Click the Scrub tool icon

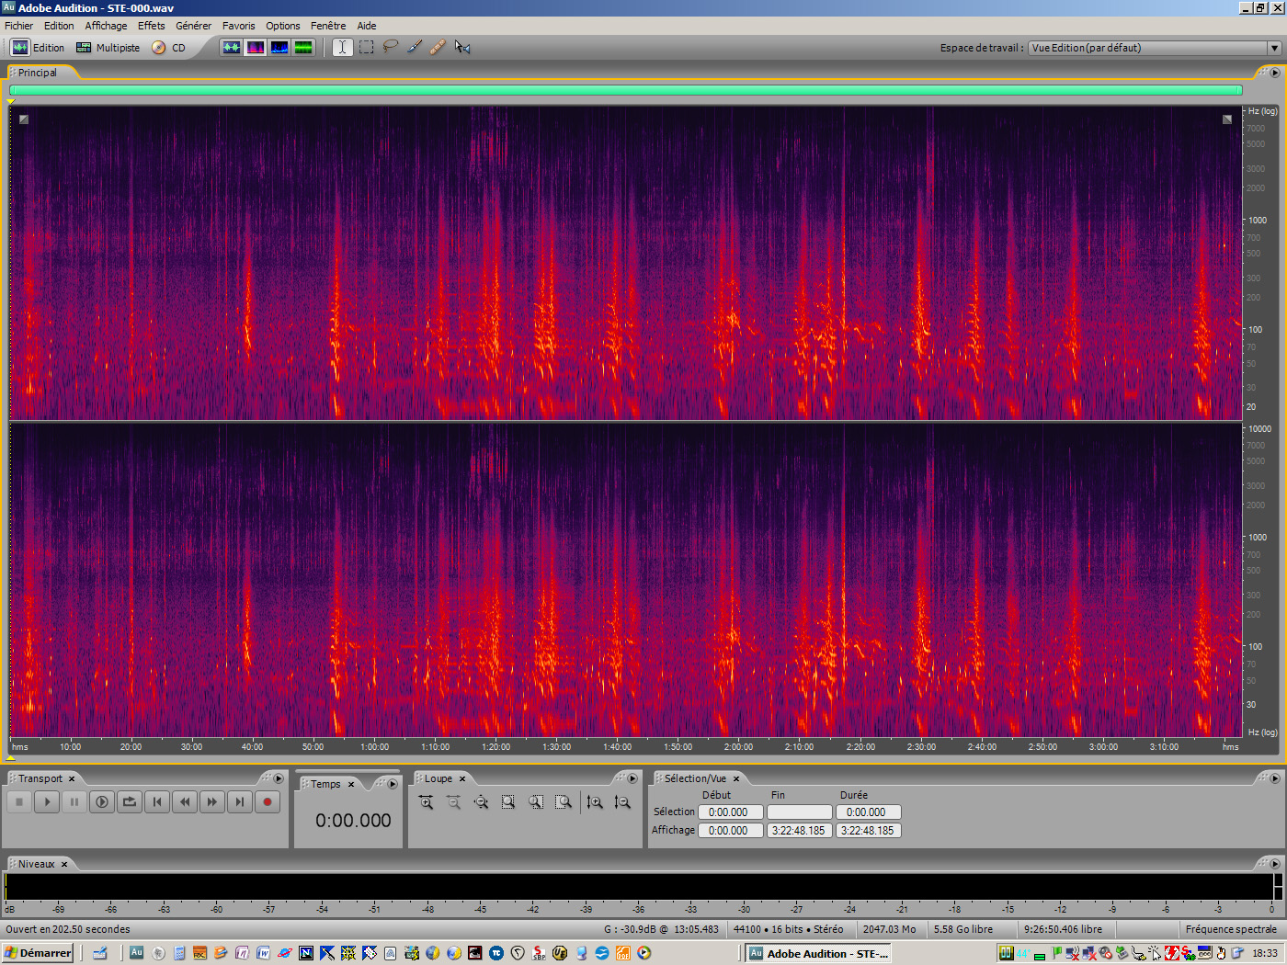click(x=462, y=47)
